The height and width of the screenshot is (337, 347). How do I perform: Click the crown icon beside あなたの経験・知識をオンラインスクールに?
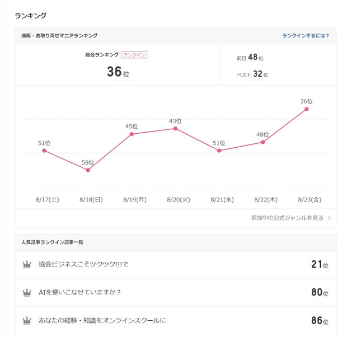pyautogui.click(x=27, y=321)
